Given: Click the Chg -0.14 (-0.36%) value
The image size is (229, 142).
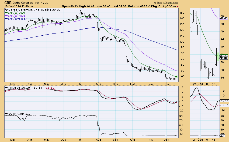Looking at the screenshot, I should coord(163,6).
